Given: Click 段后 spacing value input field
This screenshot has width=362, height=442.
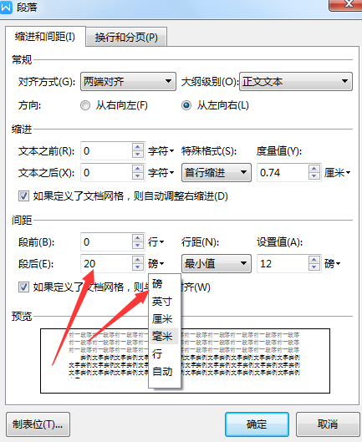Looking at the screenshot, I should click(106, 264).
